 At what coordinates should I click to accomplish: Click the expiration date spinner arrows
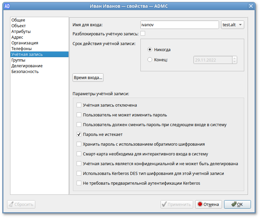234,60
